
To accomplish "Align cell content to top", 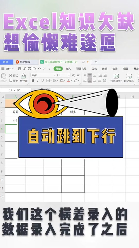I will 85,75.
